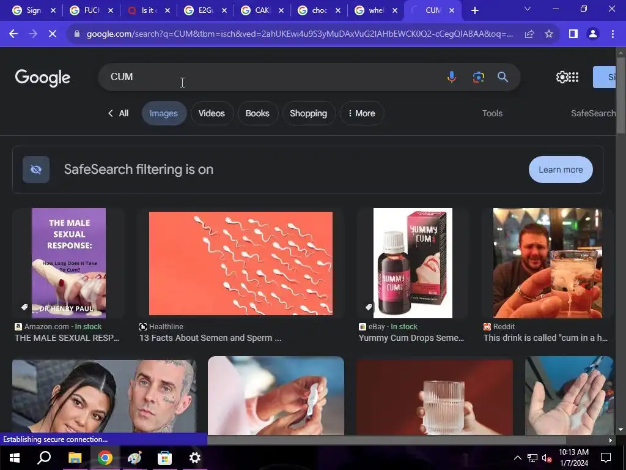This screenshot has width=626, height=470.
Task: Select the Images filter
Action: 164,113
